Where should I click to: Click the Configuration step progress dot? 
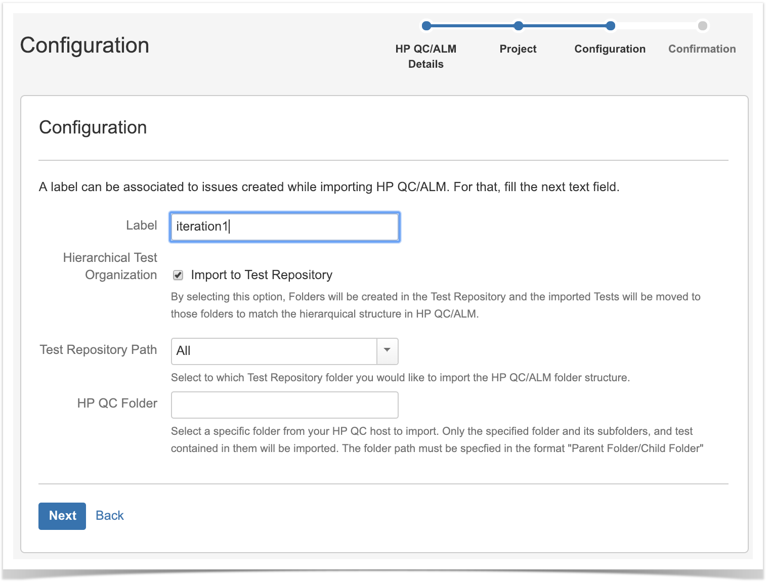pyautogui.click(x=611, y=26)
